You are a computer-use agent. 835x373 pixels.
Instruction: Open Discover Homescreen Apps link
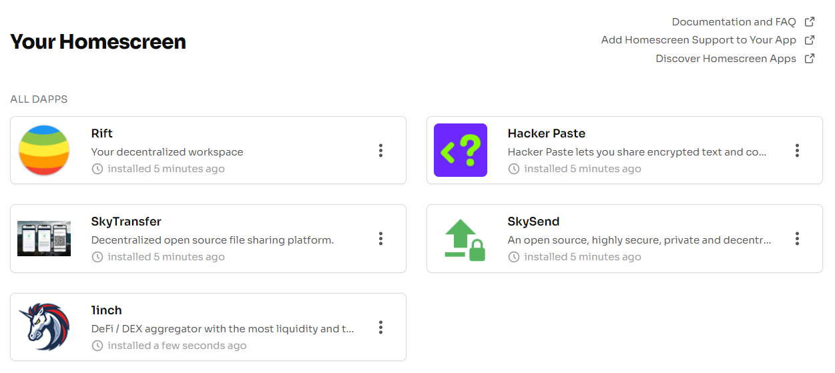[x=726, y=59]
